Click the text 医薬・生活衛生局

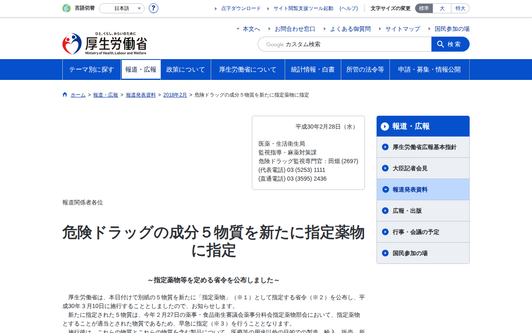[x=282, y=144]
